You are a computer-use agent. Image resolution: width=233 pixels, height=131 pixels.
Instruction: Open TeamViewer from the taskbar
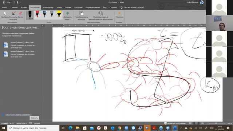point(133,128)
